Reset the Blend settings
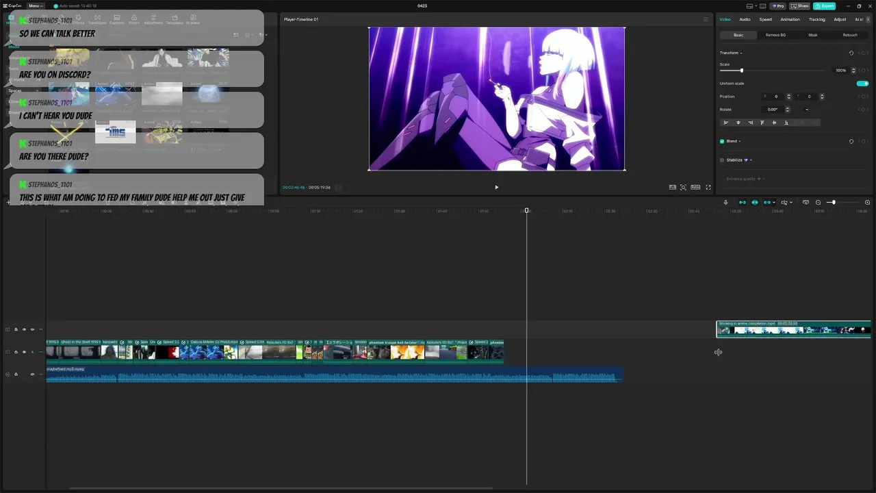The width and height of the screenshot is (876, 493). click(x=851, y=141)
